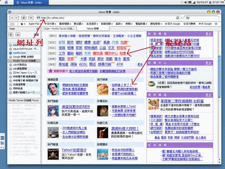Open the Garfield cat thumbnail under 流行娛樂

pyautogui.click(x=102, y=89)
